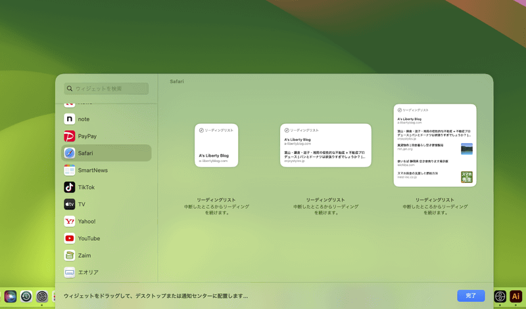Click the TV label in sidebar
This screenshot has width=526, height=309.
pos(82,204)
